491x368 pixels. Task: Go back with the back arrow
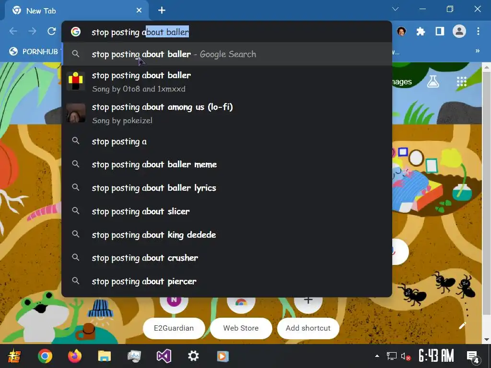(x=13, y=31)
